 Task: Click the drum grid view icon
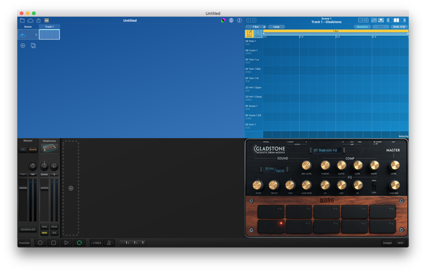click(x=381, y=20)
